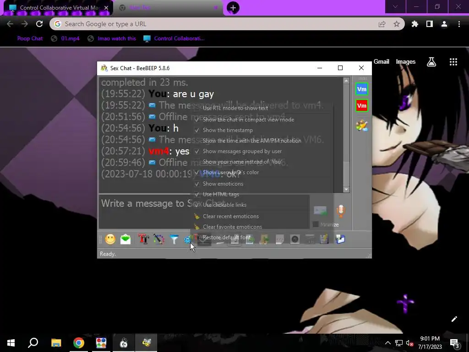469x352 pixels.
Task: Show hidden system tray icons chevron
Action: (x=387, y=343)
